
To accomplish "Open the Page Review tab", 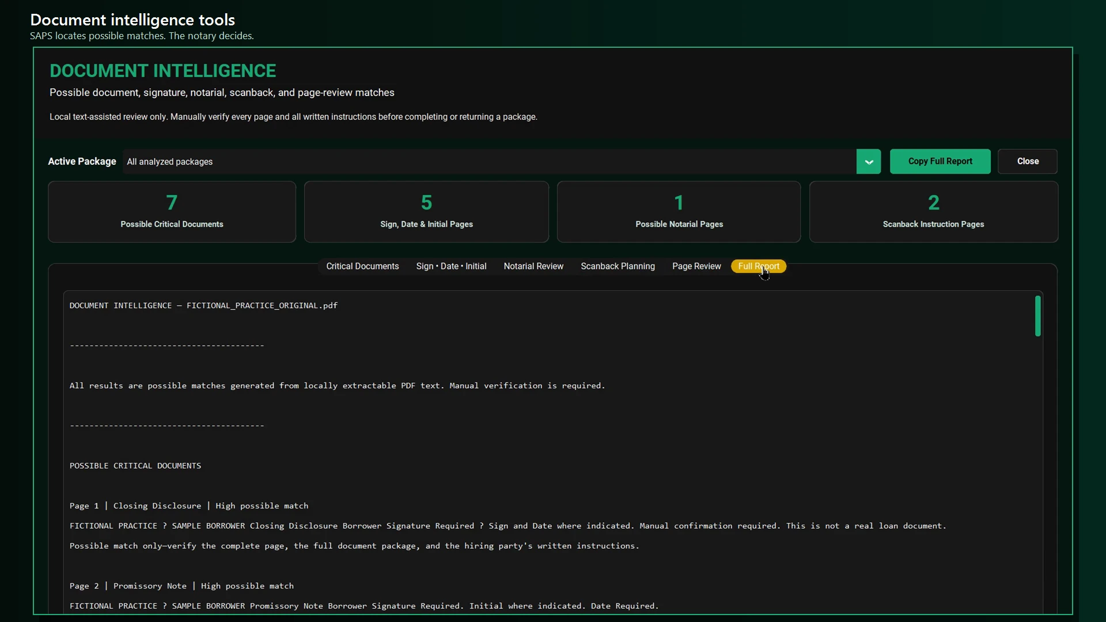I will click(696, 266).
